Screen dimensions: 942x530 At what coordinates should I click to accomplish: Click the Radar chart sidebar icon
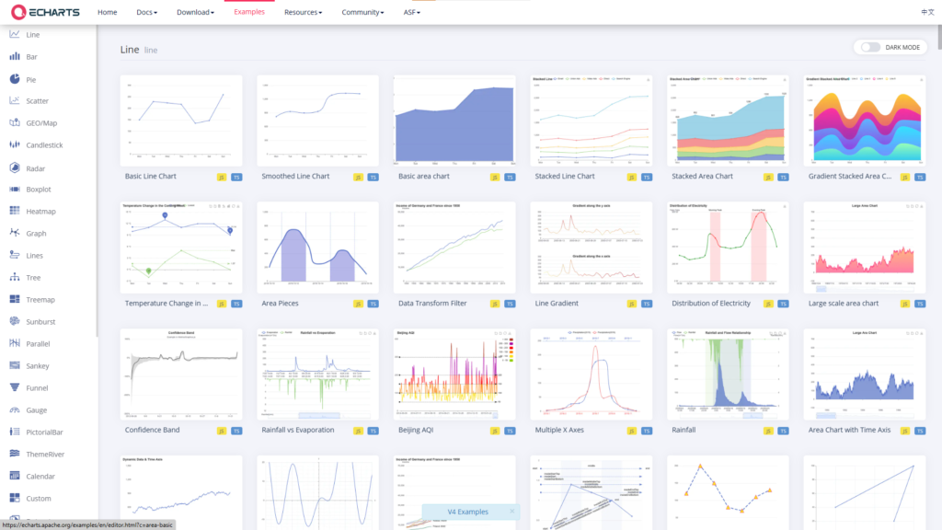(x=15, y=167)
